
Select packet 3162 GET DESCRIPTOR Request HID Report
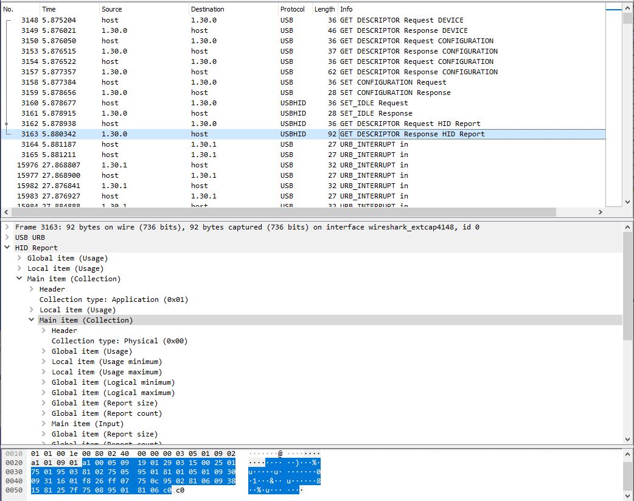(x=303, y=124)
